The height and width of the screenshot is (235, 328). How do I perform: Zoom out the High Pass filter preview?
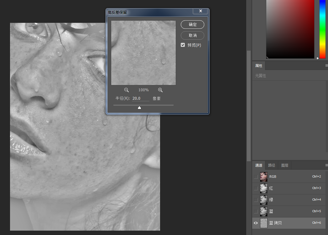126,90
